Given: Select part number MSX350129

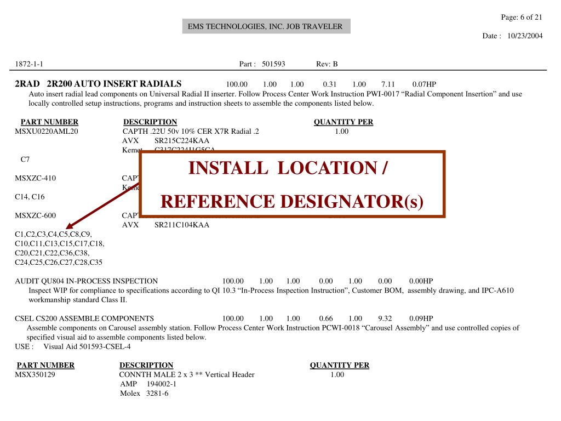Looking at the screenshot, I should point(35,375).
